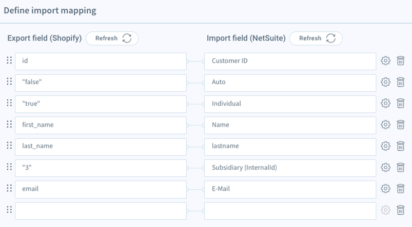The image size is (412, 227).
Task: Delete the empty last mapping row
Action: point(401,210)
